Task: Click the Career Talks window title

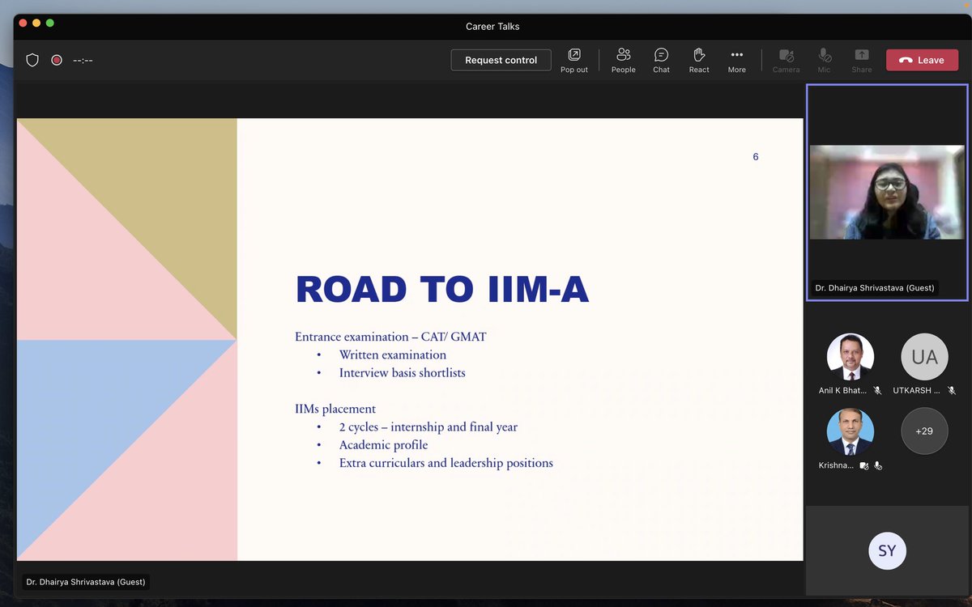Action: point(492,26)
